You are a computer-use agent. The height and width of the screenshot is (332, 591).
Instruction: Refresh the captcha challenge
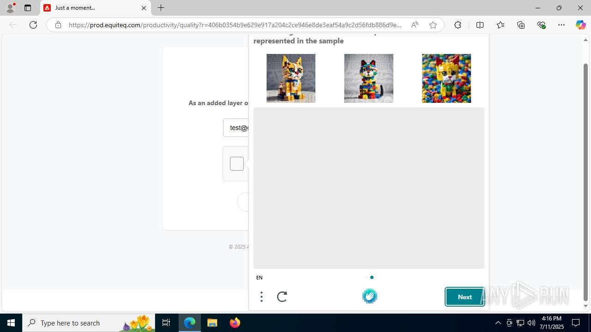click(282, 296)
